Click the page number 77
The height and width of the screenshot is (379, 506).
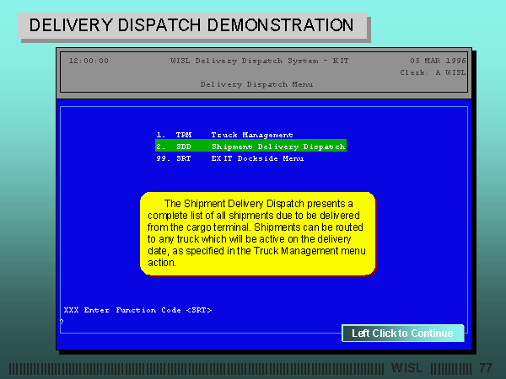[x=486, y=368]
